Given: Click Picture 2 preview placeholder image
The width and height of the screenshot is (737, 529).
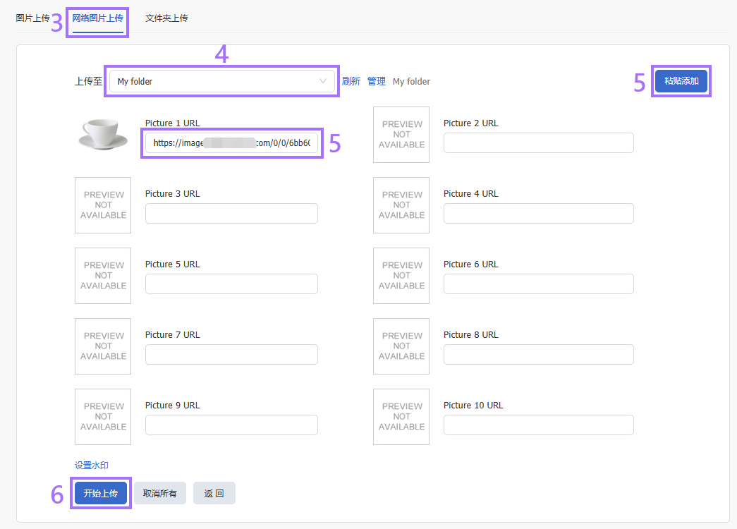Looking at the screenshot, I should coord(401,135).
